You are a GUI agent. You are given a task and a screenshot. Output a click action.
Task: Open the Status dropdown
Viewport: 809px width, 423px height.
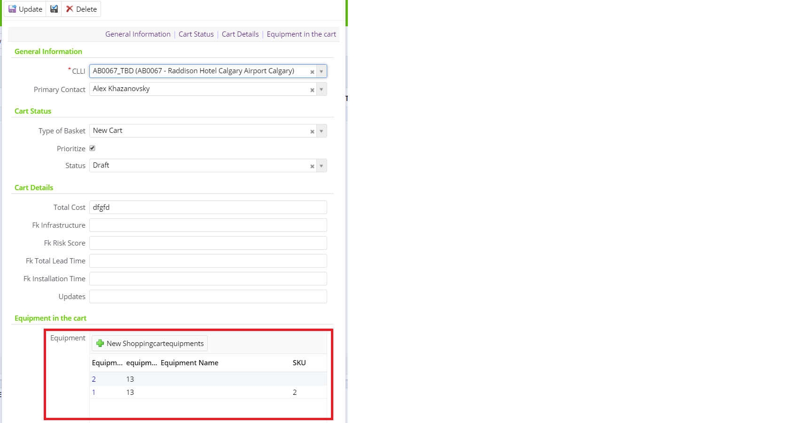322,166
